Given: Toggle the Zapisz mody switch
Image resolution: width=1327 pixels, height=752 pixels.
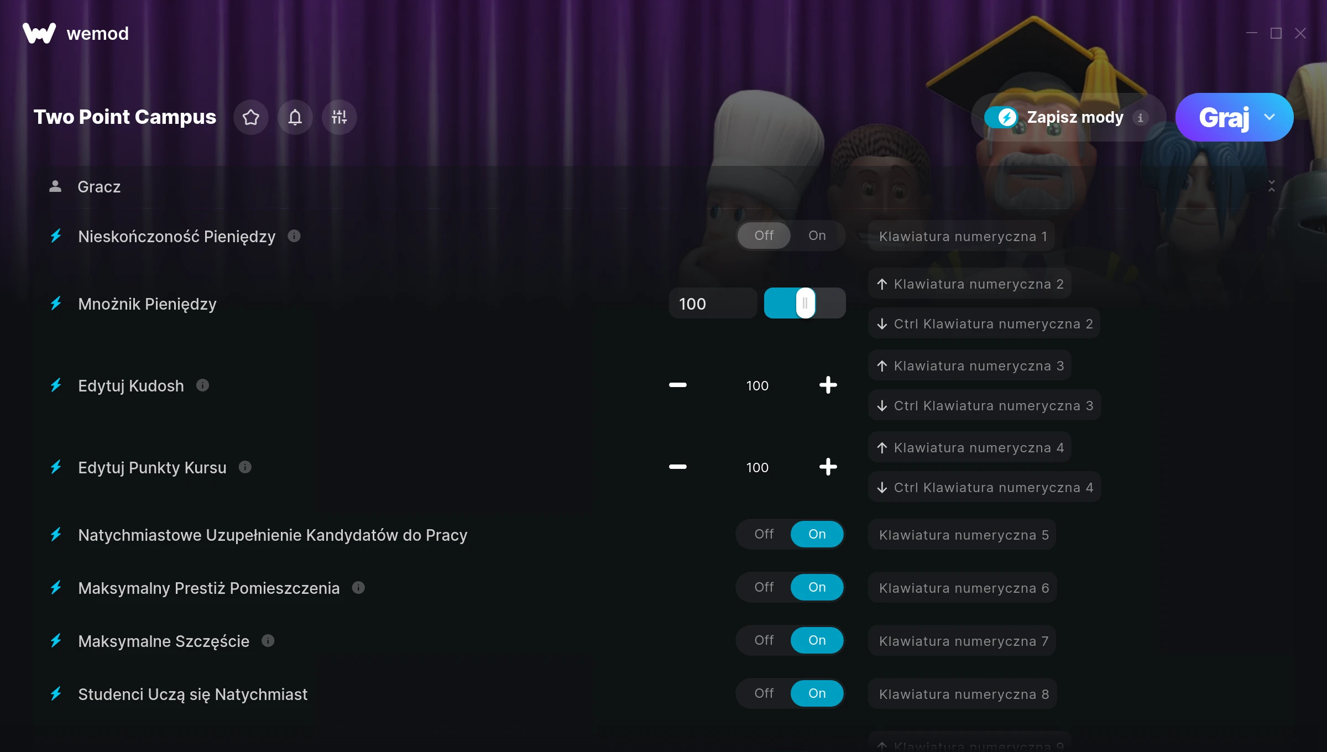Looking at the screenshot, I should (1001, 117).
